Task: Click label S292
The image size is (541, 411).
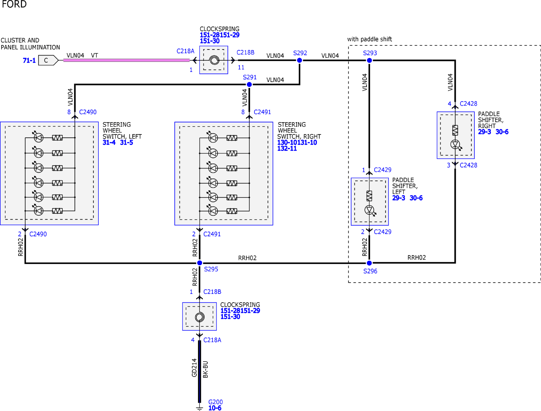Action: point(300,53)
